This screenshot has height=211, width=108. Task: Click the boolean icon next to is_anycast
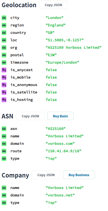(4, 70)
